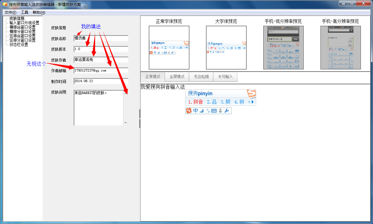Screen dimensions: 373x224
Task: Click the user account icon in the status bar preview
Action: (x=220, y=111)
